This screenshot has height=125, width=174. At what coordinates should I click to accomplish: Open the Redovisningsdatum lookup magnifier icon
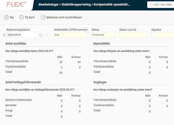point(41,35)
